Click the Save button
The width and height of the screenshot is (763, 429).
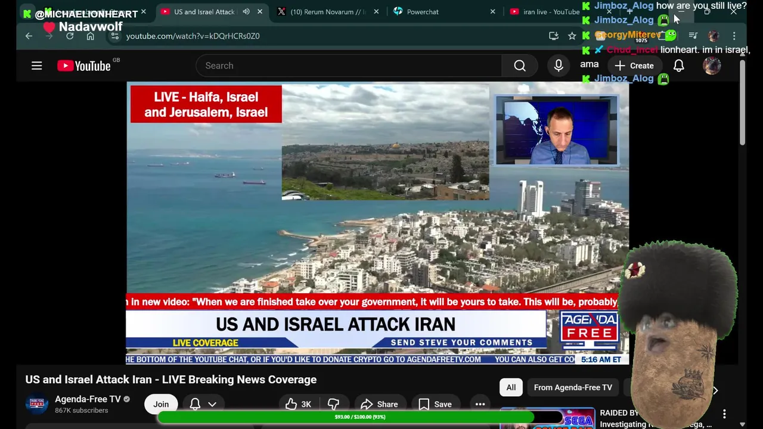435,404
